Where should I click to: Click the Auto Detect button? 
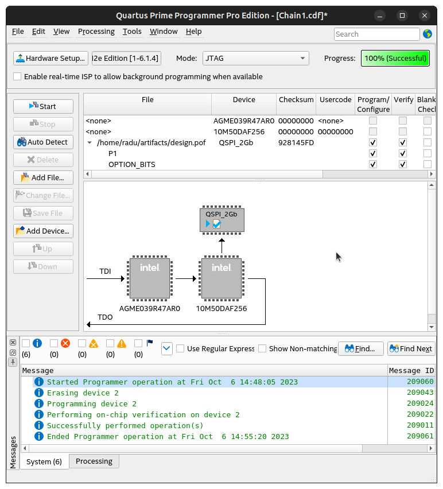pos(43,142)
